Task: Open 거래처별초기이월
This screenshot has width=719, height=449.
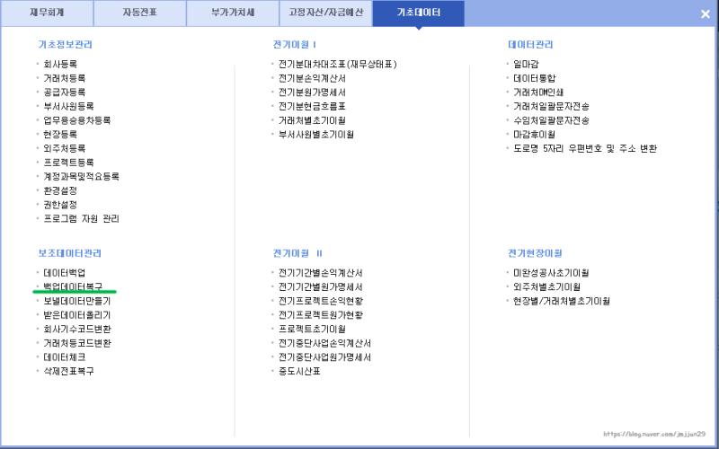Action: [312, 120]
